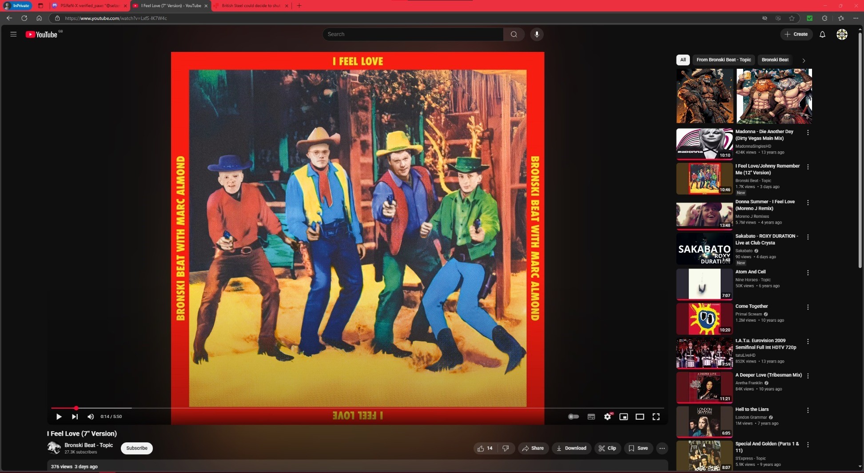The width and height of the screenshot is (864, 473).
Task: Click into the YouTube search field
Action: pyautogui.click(x=413, y=34)
